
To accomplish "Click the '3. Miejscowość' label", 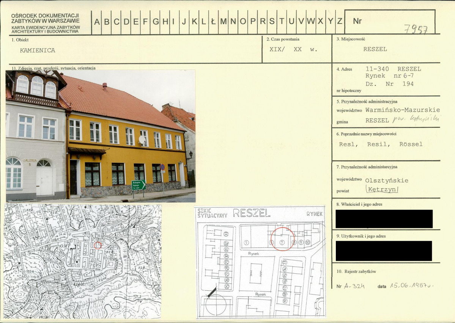I will (351, 39).
